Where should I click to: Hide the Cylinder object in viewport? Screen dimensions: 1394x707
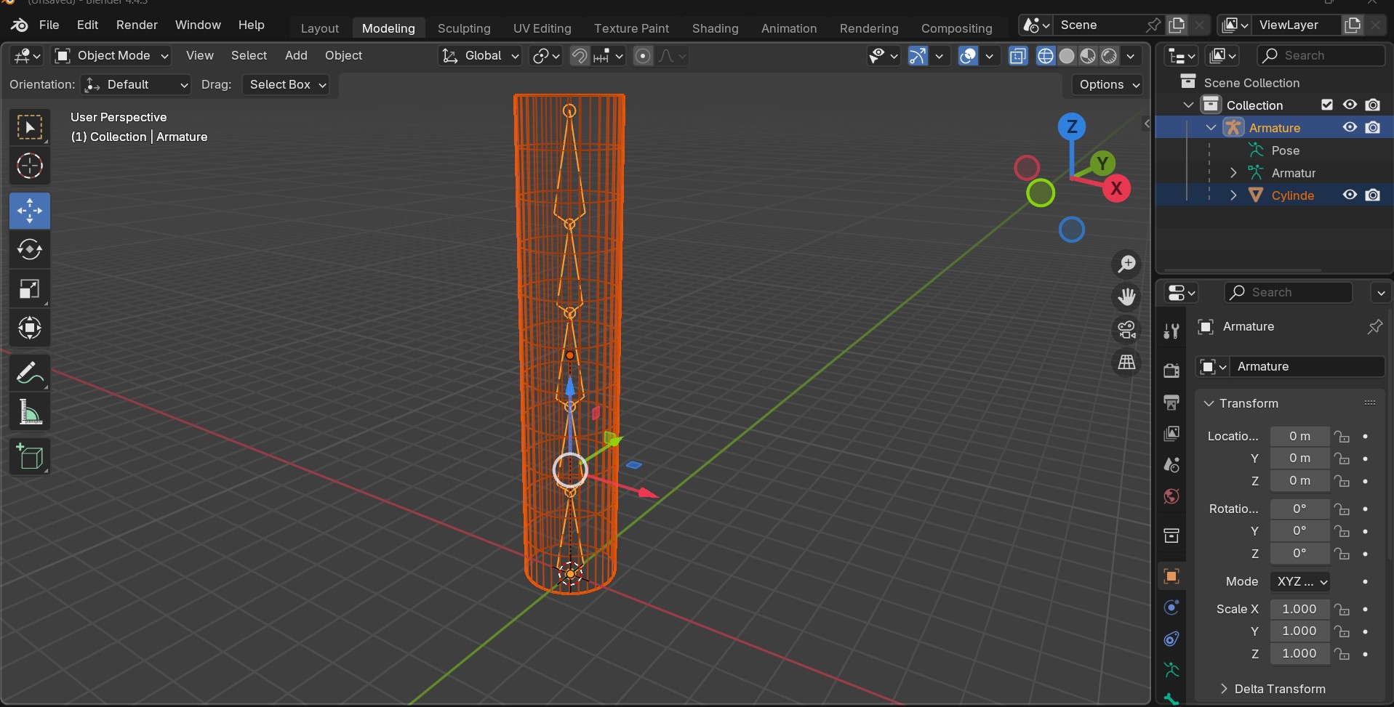[x=1350, y=195]
